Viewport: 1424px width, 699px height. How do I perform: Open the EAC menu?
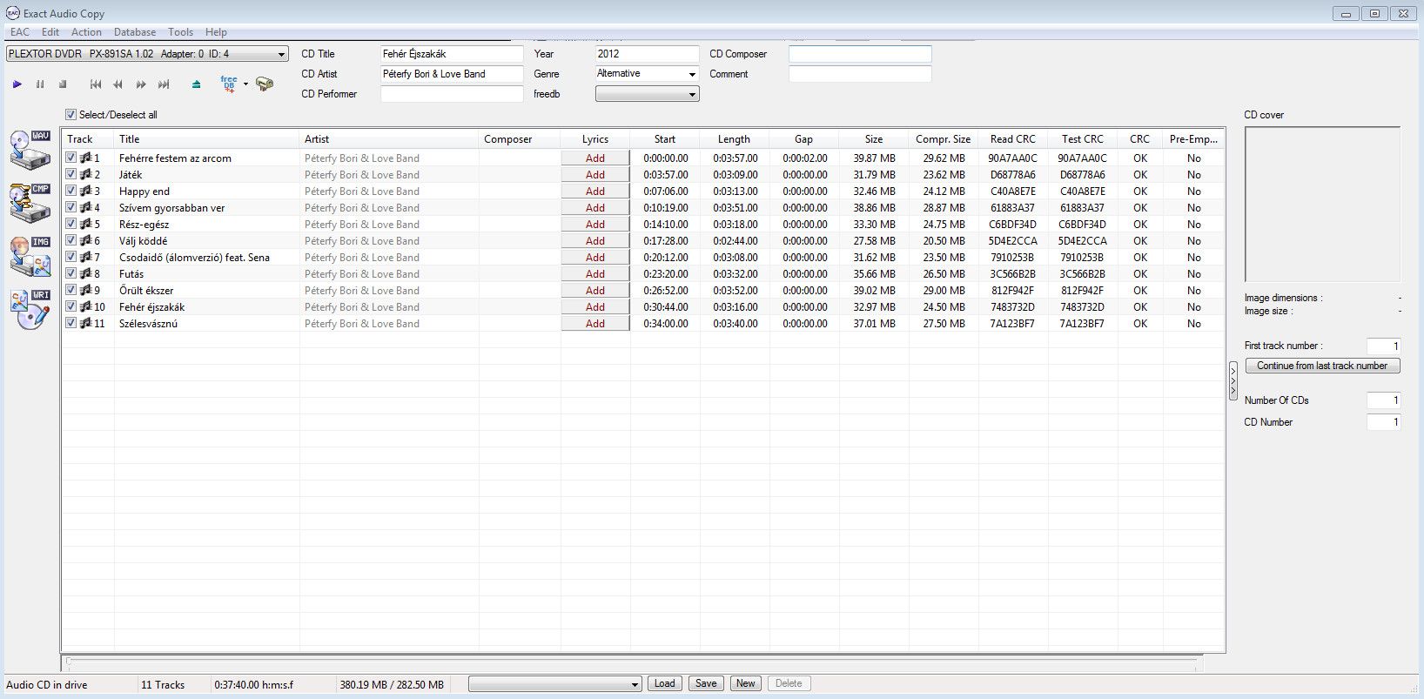tap(20, 32)
